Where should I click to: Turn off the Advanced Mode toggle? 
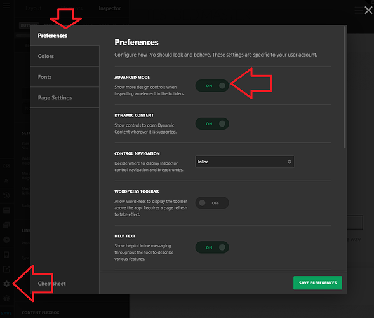click(212, 86)
